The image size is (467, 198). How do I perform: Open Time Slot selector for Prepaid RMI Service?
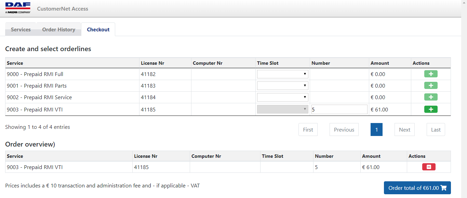282,97
